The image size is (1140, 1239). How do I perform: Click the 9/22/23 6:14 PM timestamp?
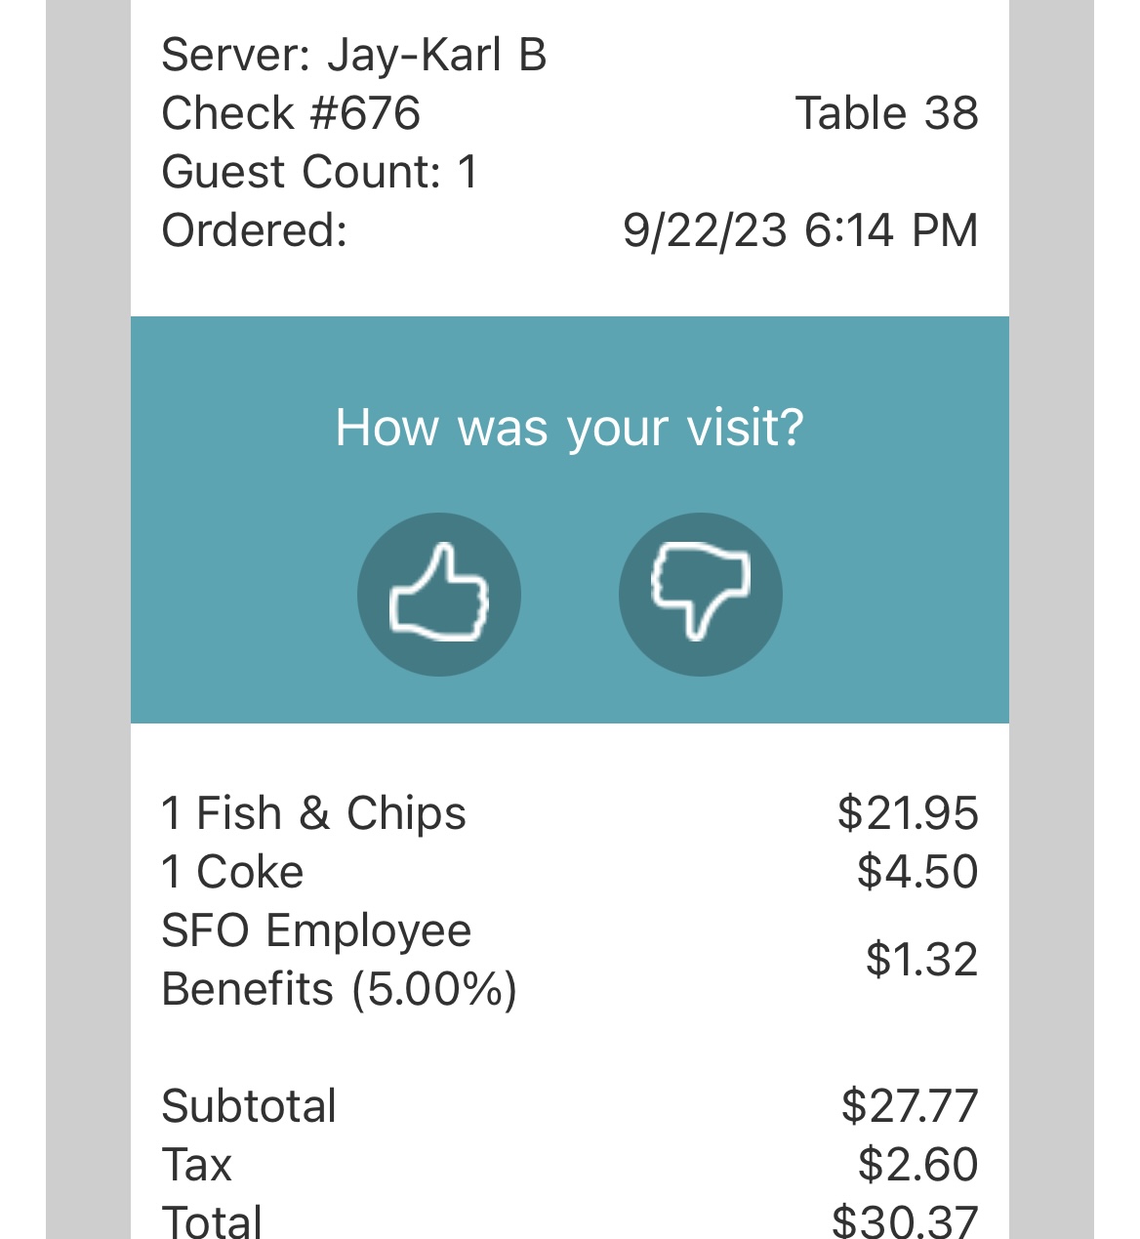pos(800,230)
